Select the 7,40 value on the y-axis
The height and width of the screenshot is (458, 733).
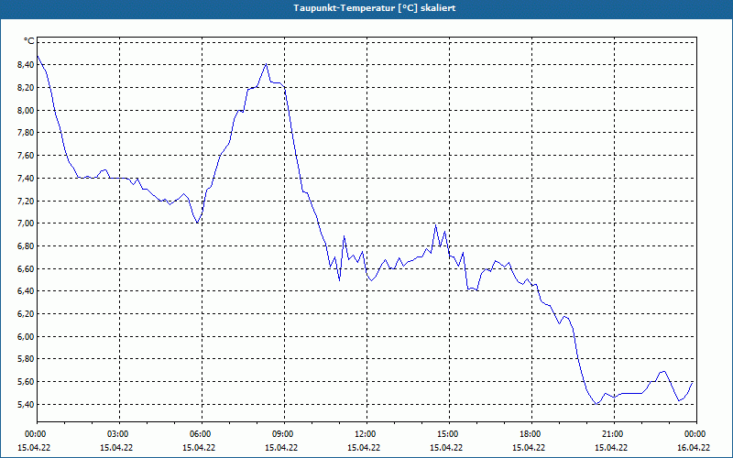[26, 178]
